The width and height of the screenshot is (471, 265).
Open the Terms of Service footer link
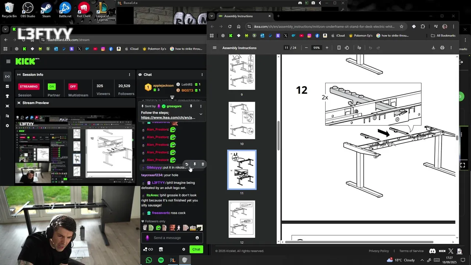point(411,251)
